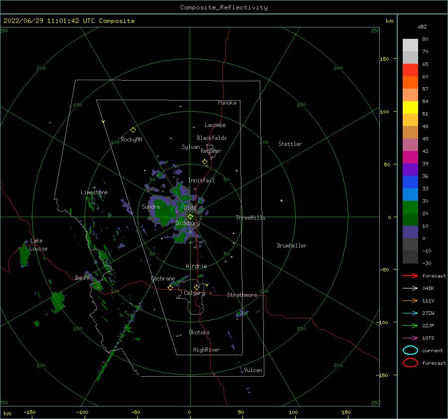Click the Stettler label

point(290,144)
